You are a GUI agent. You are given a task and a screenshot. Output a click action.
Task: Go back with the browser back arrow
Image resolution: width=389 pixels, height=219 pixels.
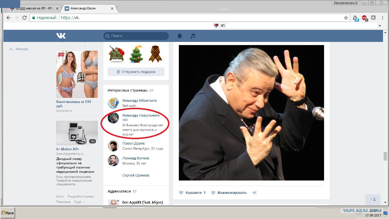pyautogui.click(x=9, y=18)
